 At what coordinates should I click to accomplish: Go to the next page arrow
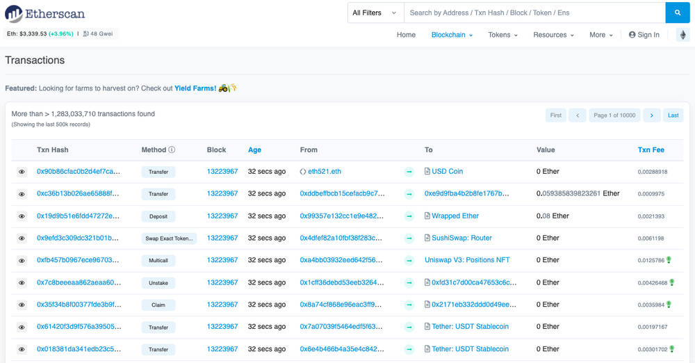tap(652, 115)
